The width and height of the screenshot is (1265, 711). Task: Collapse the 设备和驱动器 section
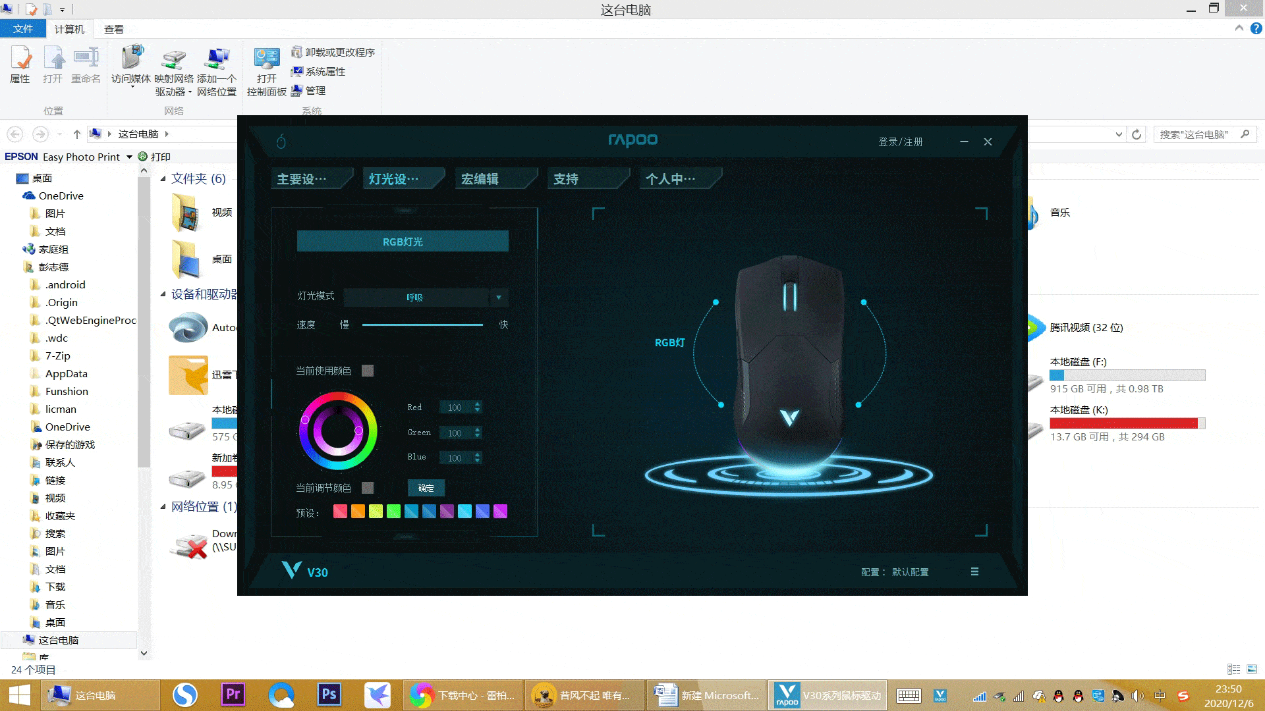pos(163,294)
